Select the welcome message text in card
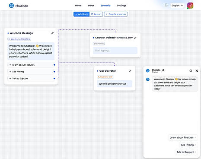Image resolution: width=201 pixels, height=159 pixels. coord(31,51)
